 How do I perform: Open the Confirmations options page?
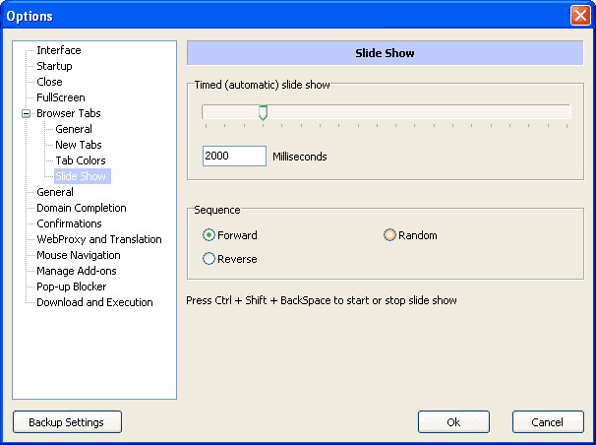pos(69,223)
